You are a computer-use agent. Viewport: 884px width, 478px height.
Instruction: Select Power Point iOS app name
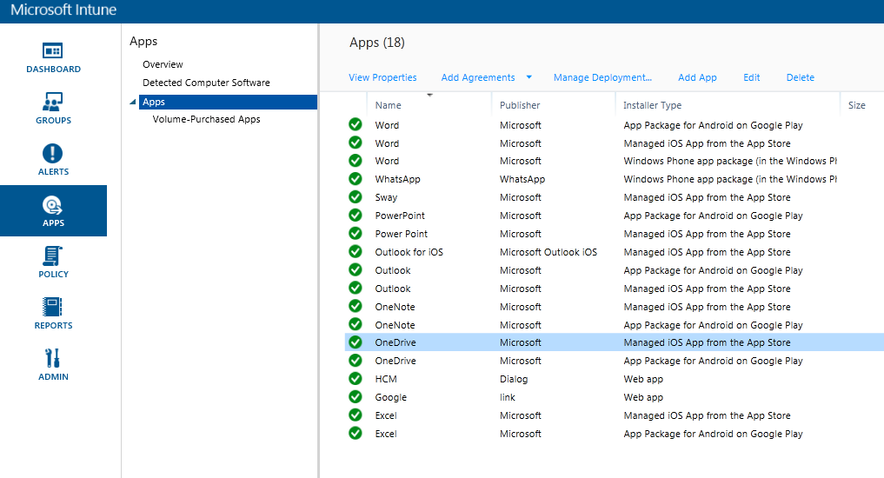tap(401, 234)
